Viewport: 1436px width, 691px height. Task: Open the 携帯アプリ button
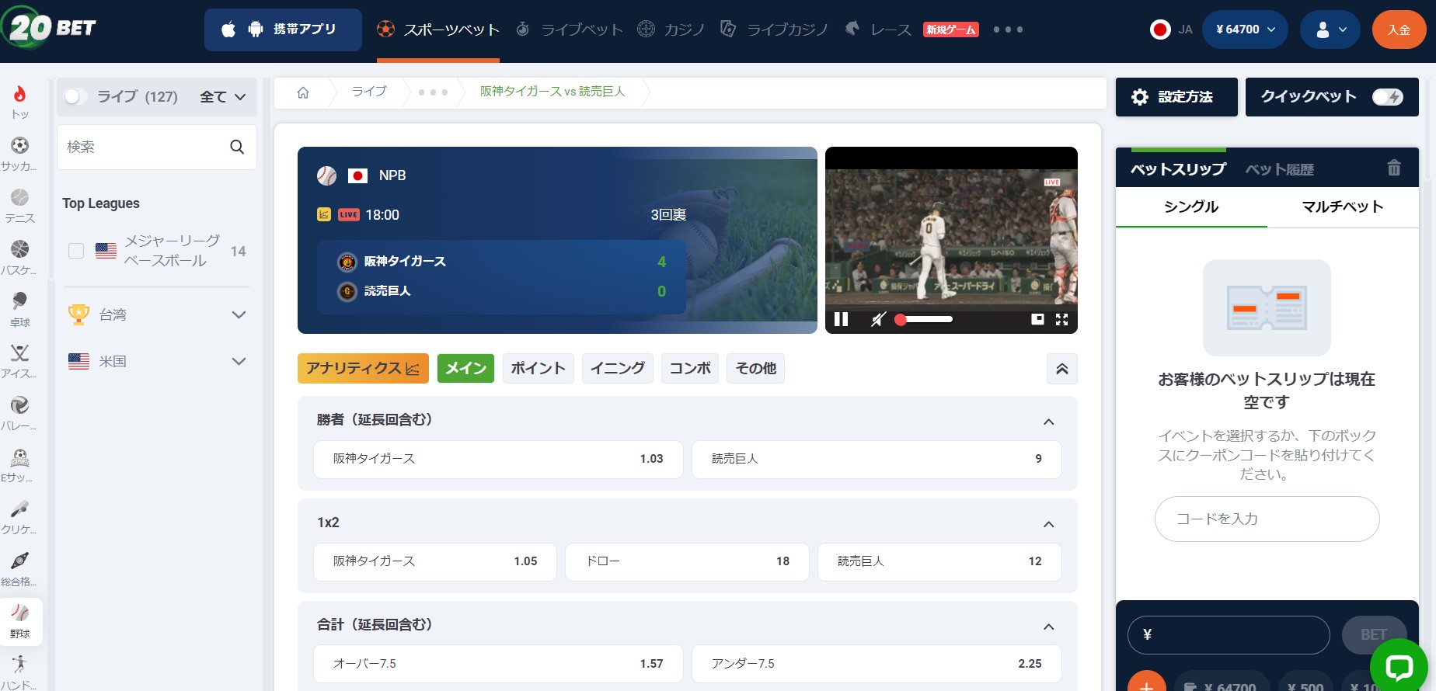coord(283,30)
